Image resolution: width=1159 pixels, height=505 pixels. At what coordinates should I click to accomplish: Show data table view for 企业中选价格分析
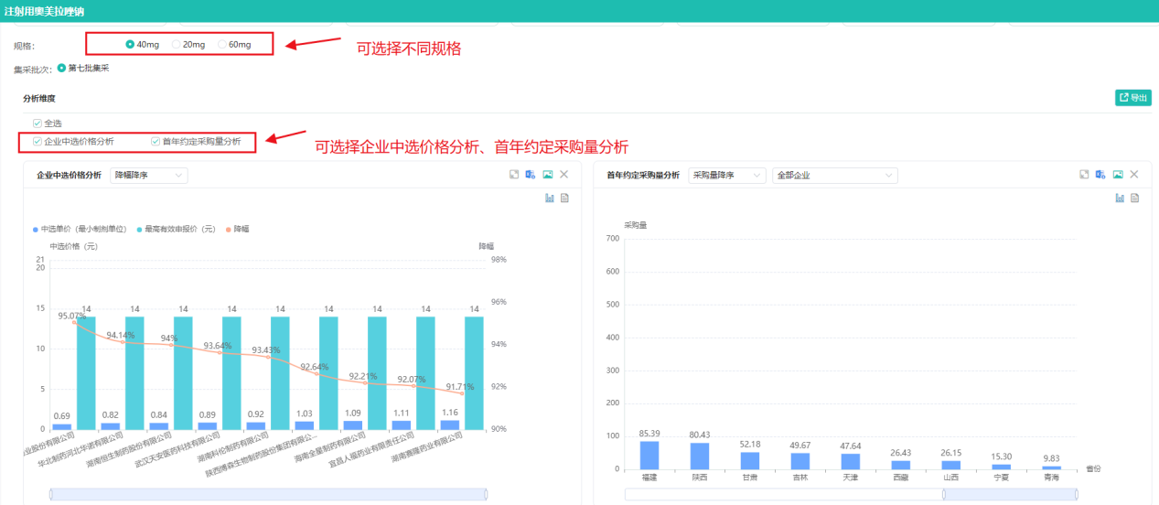564,198
